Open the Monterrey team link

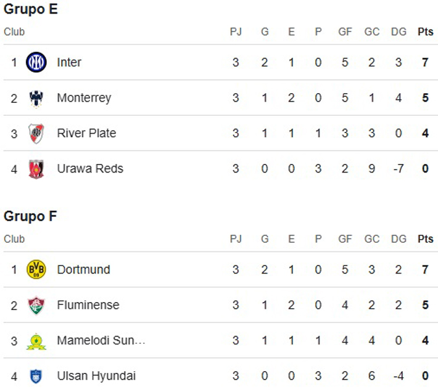click(84, 98)
